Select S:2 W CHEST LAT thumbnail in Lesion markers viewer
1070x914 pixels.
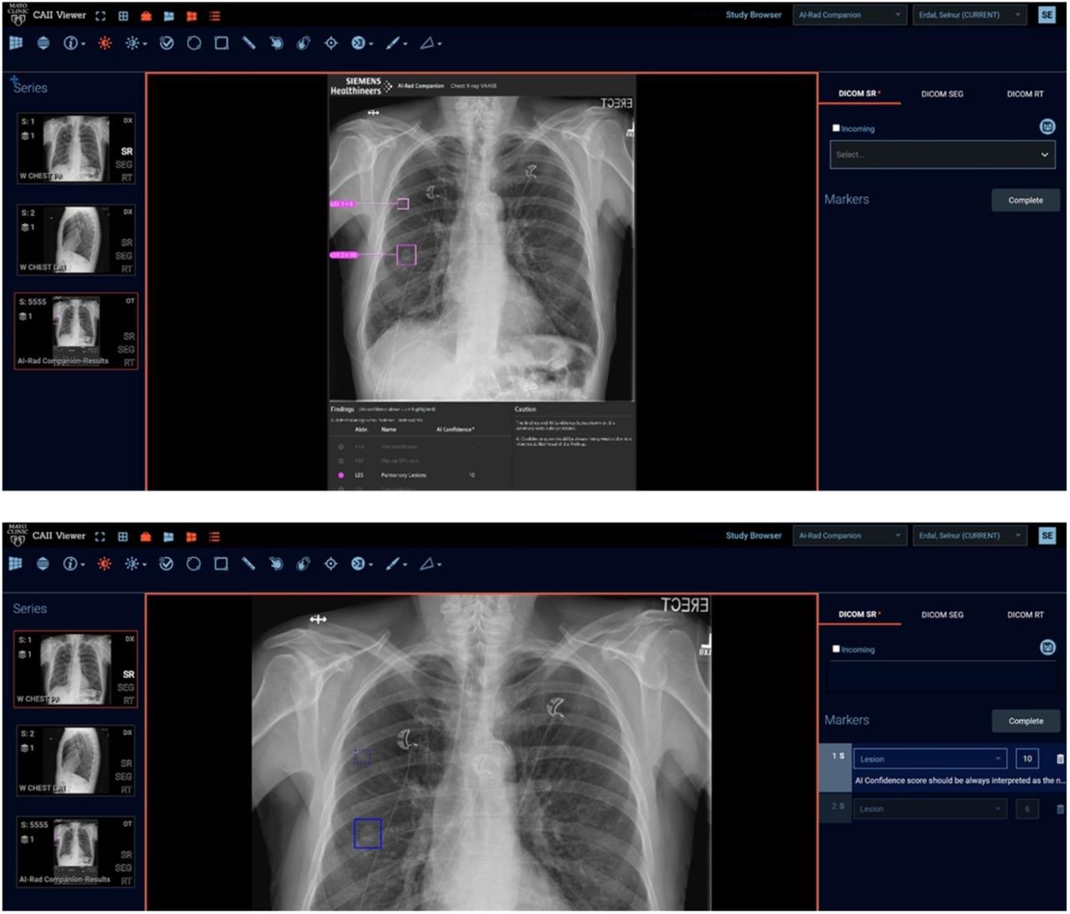pyautogui.click(x=76, y=760)
